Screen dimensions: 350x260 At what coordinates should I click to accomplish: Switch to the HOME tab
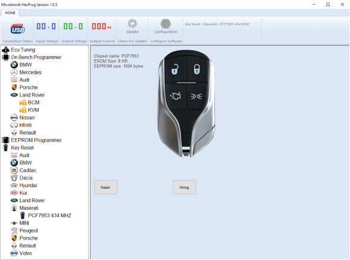pos(10,13)
